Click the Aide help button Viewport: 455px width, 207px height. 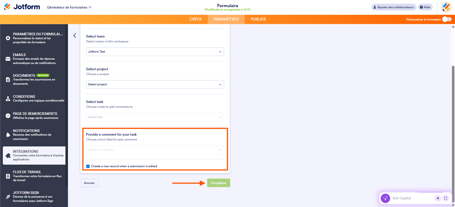(425, 7)
